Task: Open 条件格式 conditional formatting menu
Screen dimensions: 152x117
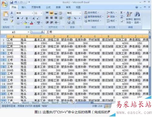Action: coord(92,12)
